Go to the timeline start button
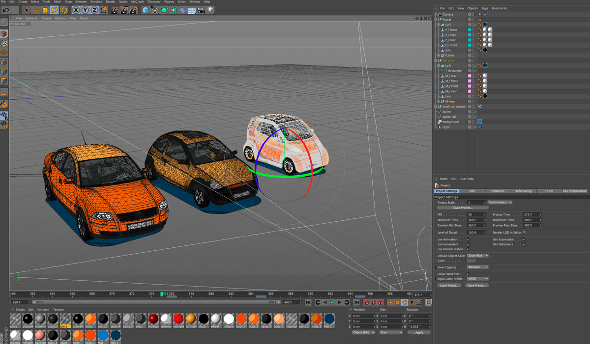 308,302
